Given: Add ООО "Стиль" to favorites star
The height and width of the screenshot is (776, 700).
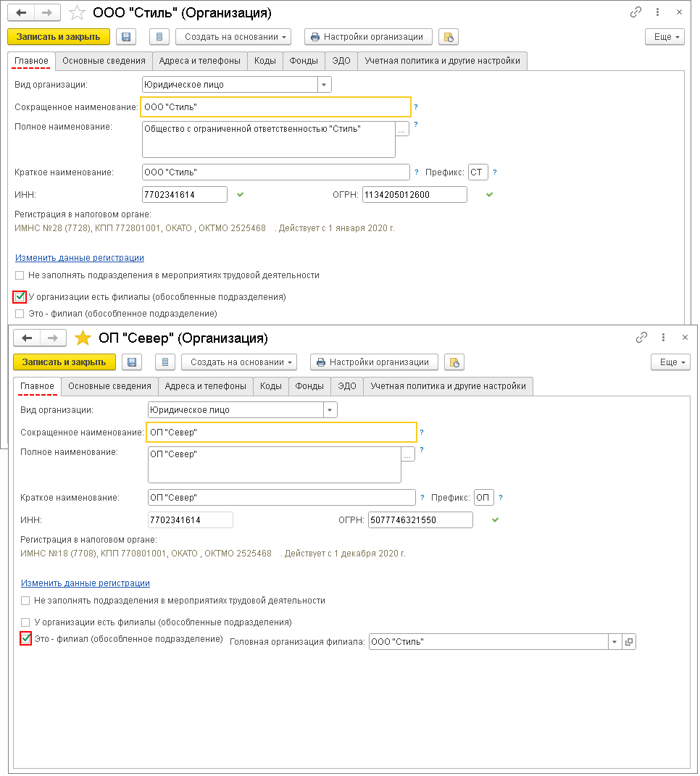Looking at the screenshot, I should [x=77, y=13].
